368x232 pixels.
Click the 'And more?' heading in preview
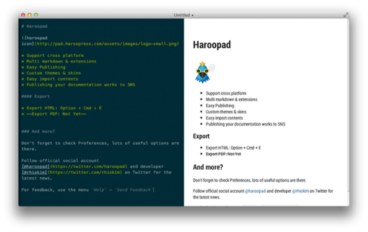(208, 167)
